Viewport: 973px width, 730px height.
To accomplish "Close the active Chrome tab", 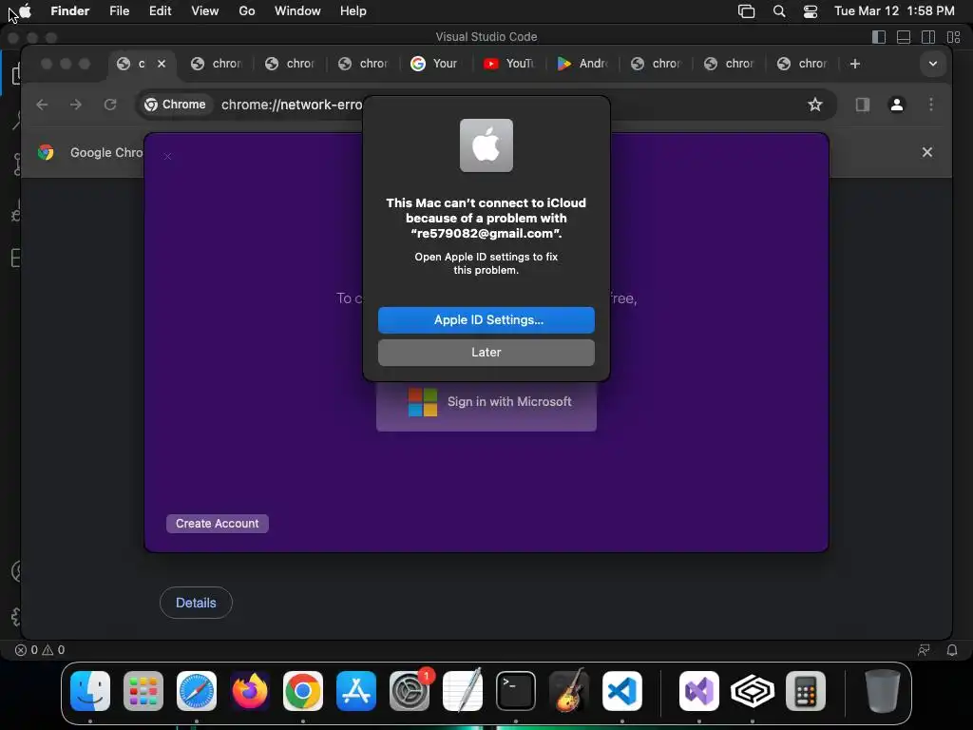I will coord(162,64).
